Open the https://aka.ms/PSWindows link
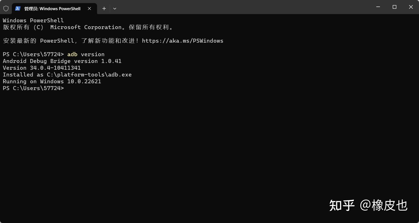 182,41
